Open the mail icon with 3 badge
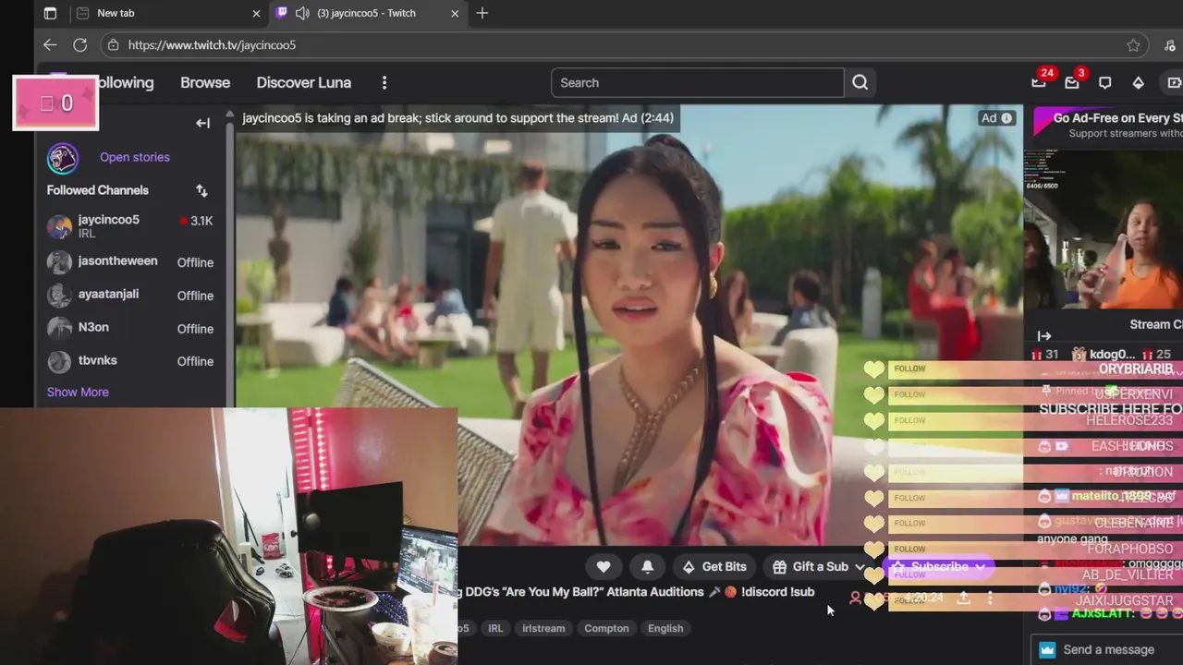Screen dimensions: 1183x665 click(1073, 81)
